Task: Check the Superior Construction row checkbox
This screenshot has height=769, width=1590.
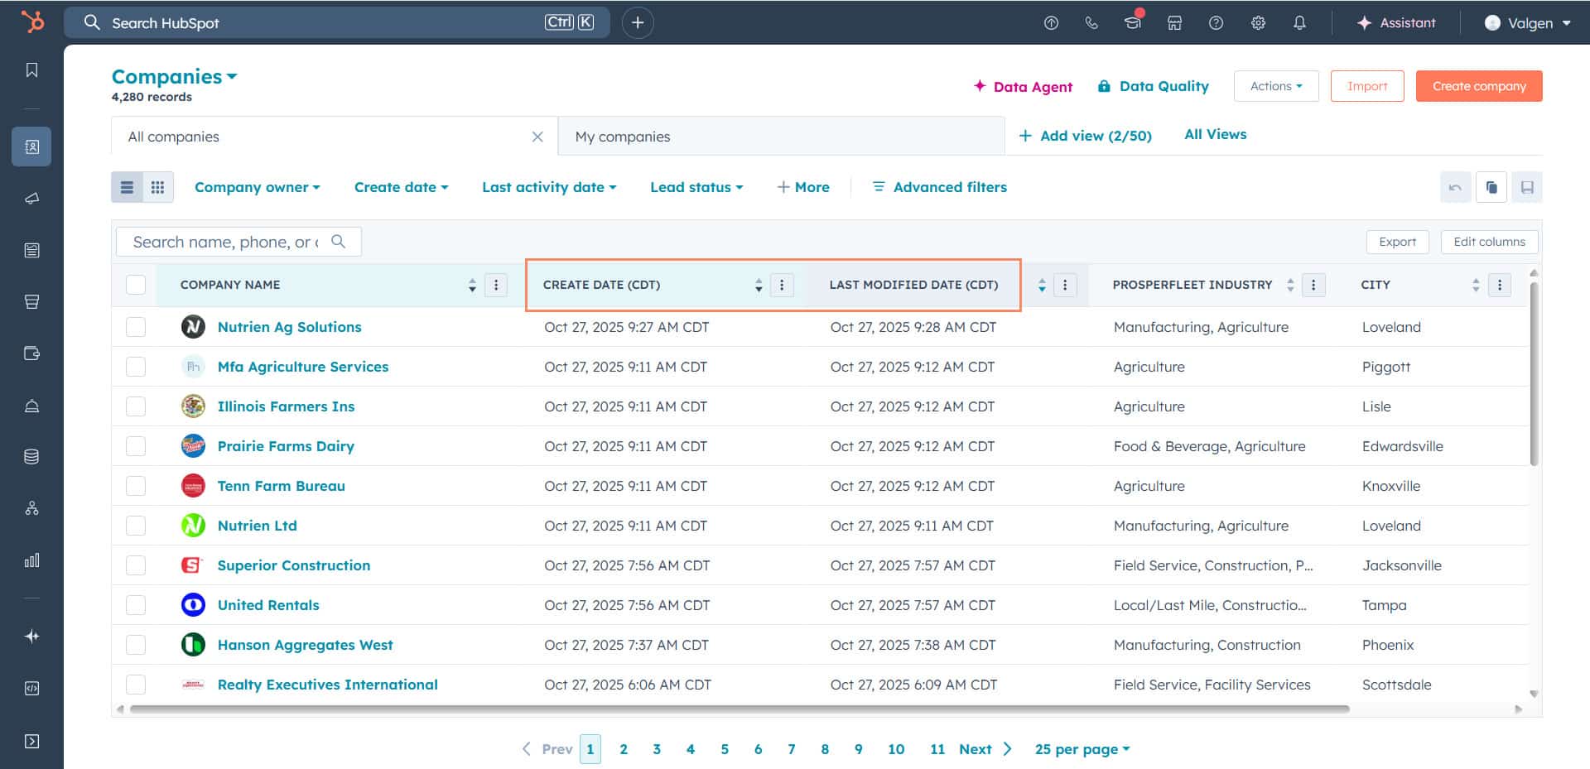Action: pyautogui.click(x=136, y=565)
